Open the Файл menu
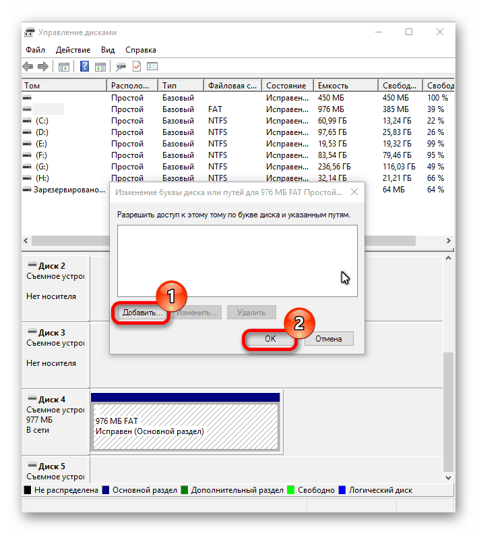This screenshot has width=477, height=534. click(35, 50)
